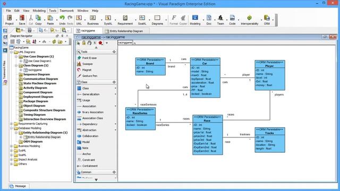
Task: Collapse the UML Diagrams tree node
Action: (x=12, y=52)
